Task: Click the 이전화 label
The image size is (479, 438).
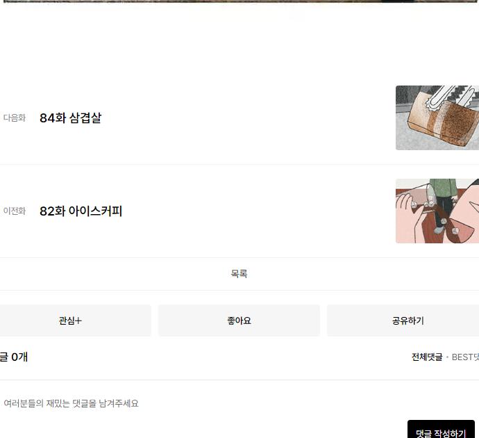Action: [x=15, y=211]
